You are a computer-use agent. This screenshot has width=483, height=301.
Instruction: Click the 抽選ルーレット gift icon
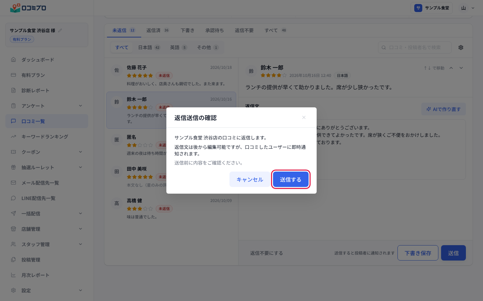(13, 167)
